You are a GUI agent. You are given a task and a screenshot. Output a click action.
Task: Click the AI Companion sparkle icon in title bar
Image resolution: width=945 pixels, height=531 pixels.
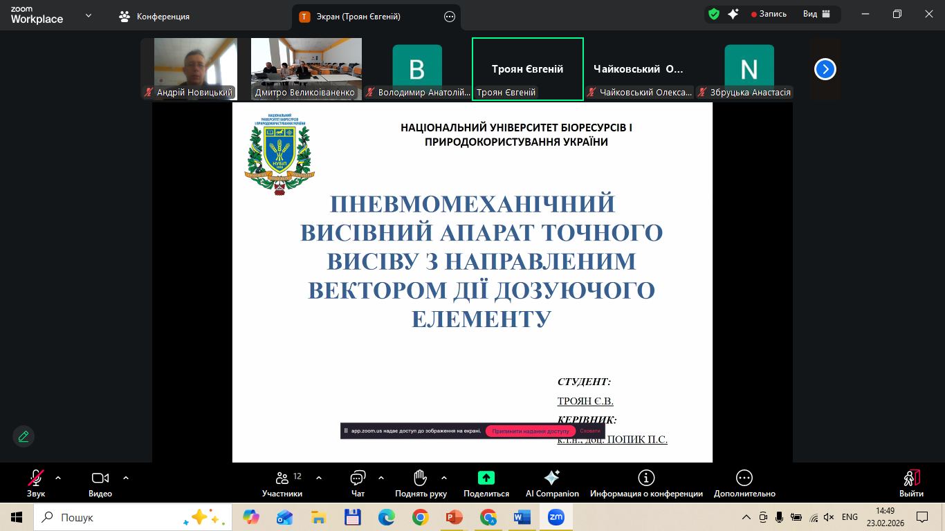(x=733, y=14)
